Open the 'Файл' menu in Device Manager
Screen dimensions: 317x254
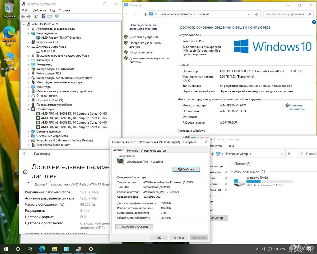26,10
